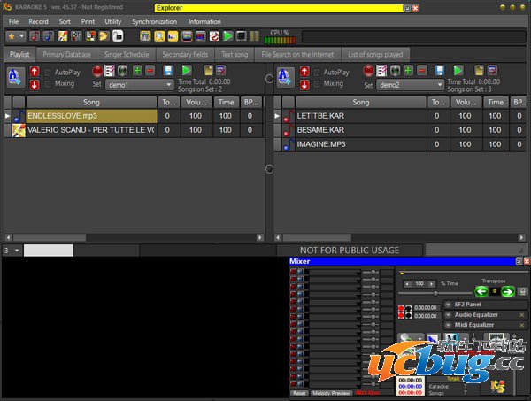Click the blue floppy save icon in right playlist
The height and width of the screenshot is (401, 531).
click(441, 71)
